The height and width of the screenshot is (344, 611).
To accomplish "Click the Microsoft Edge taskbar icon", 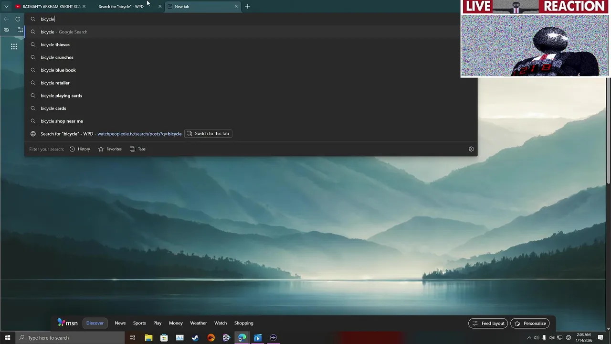I will 242,338.
